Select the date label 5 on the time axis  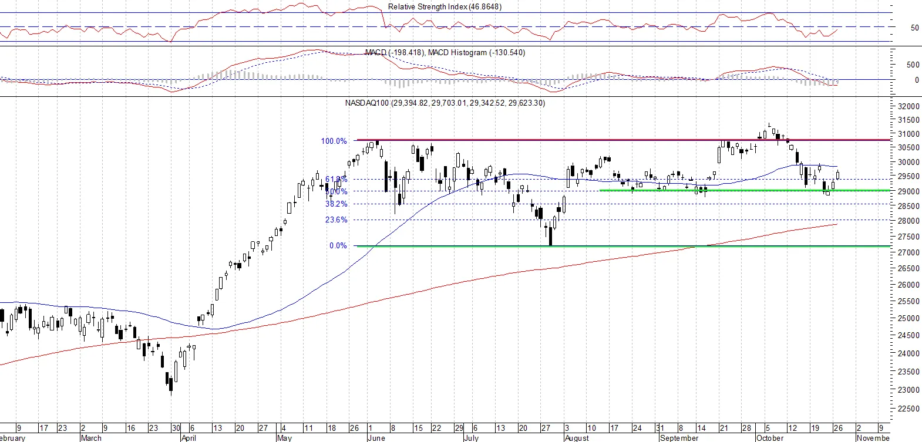click(x=767, y=428)
